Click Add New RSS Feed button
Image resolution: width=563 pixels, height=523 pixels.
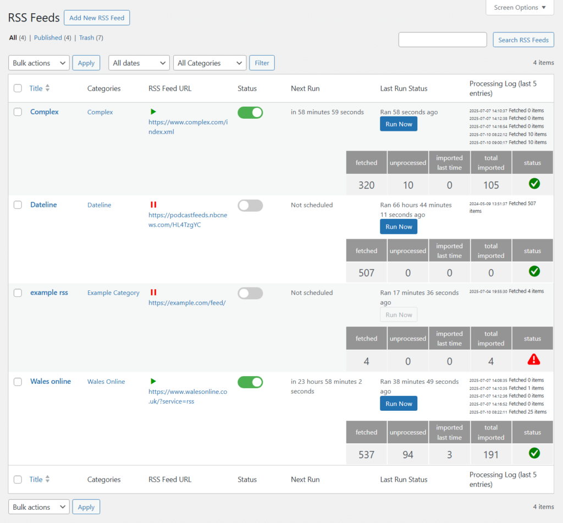[x=97, y=18]
